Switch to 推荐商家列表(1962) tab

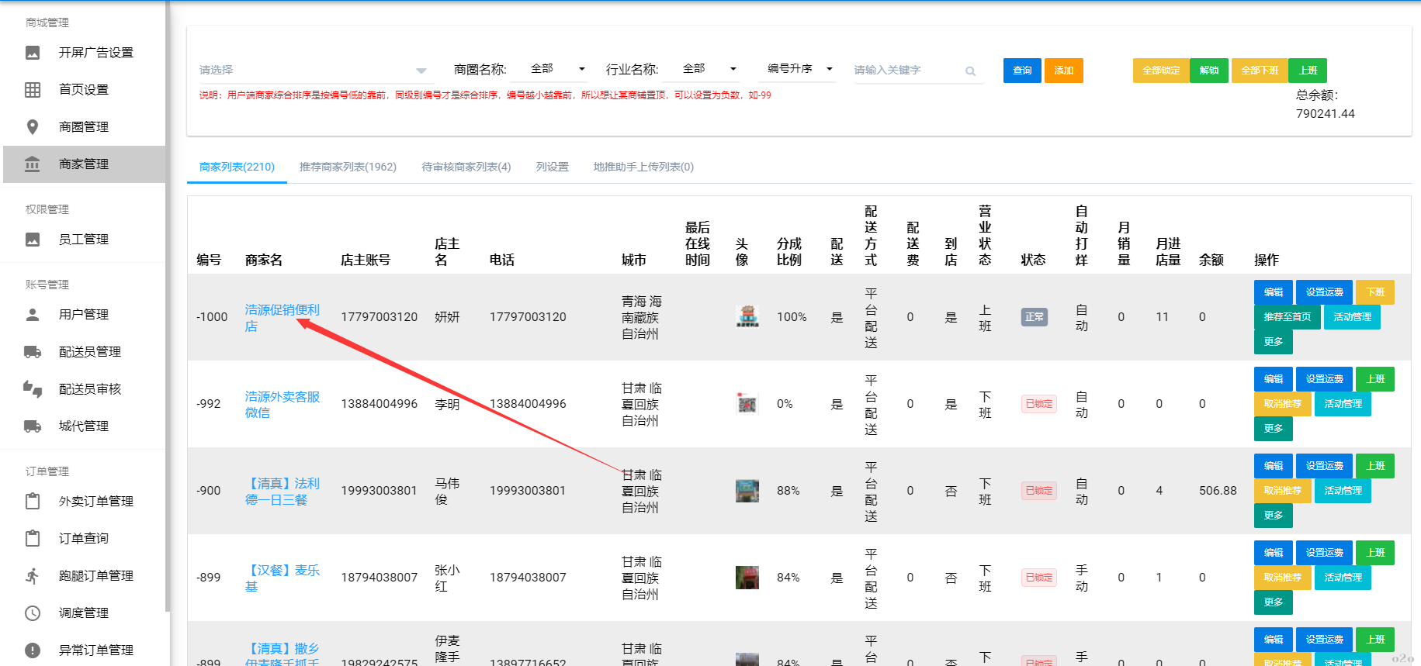tap(348, 167)
